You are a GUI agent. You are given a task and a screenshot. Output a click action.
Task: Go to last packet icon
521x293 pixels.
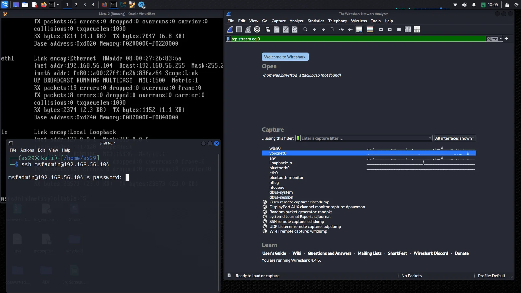(350, 29)
